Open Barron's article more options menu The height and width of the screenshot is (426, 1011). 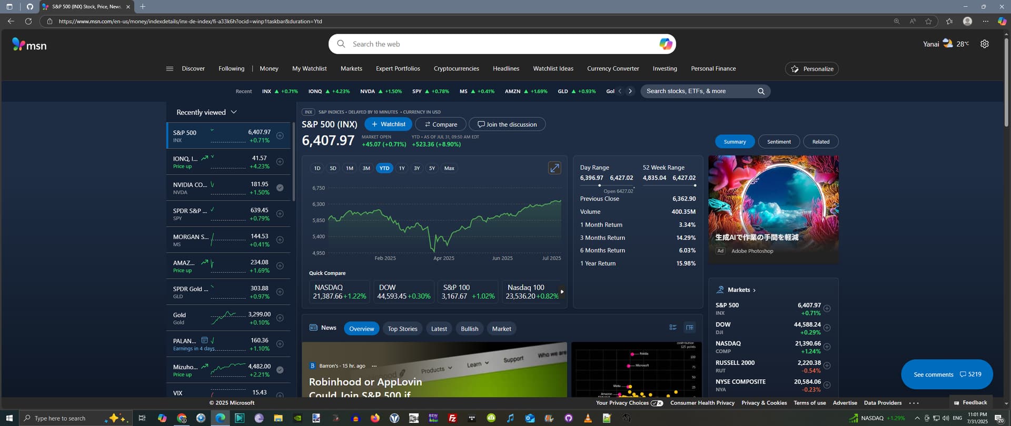pyautogui.click(x=374, y=366)
